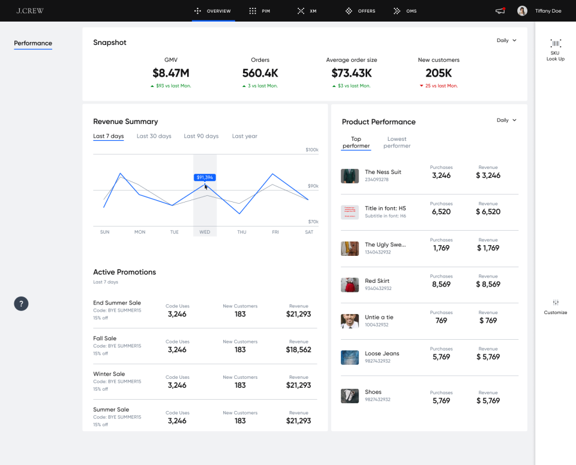Open the OMS module icon
The width and height of the screenshot is (576, 465).
pos(395,11)
